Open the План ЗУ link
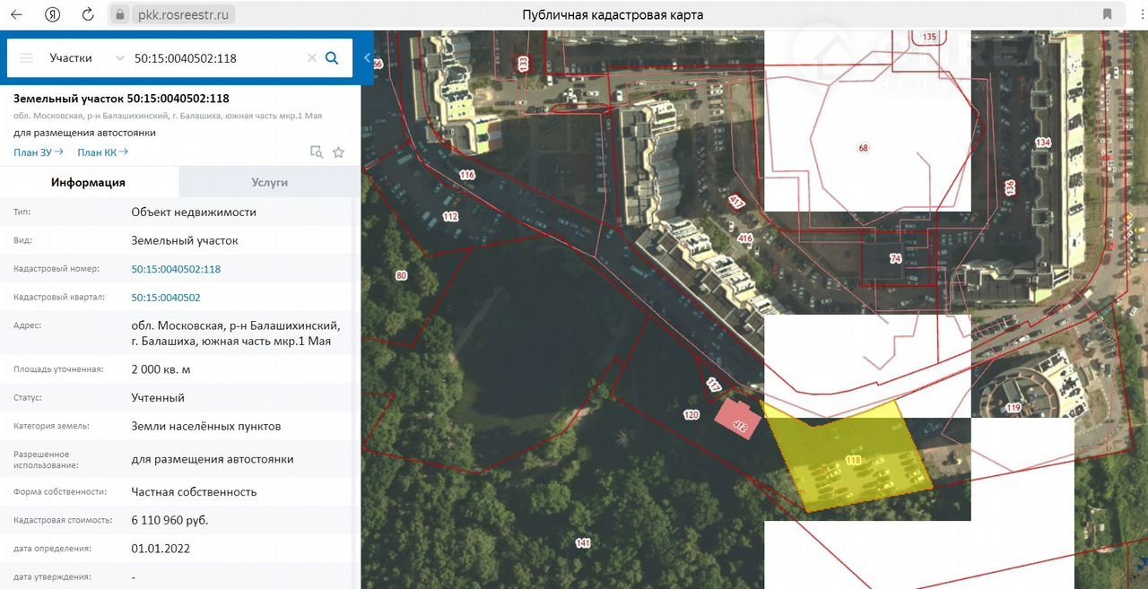 (38, 152)
